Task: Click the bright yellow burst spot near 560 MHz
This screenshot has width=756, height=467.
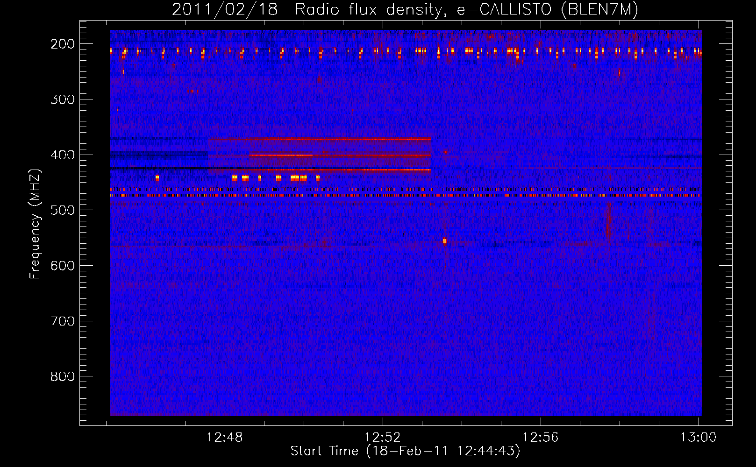Action: [444, 241]
